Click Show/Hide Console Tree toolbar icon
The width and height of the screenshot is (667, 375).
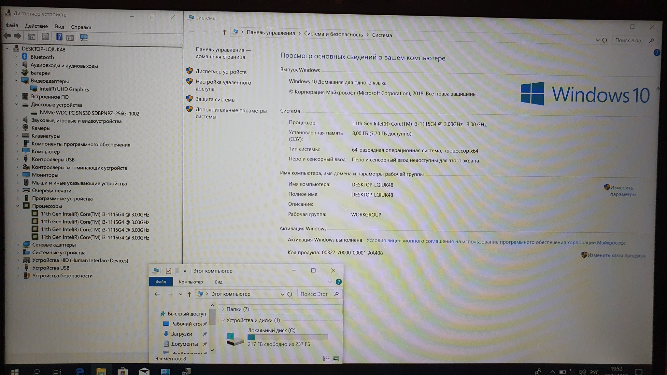[x=32, y=37]
